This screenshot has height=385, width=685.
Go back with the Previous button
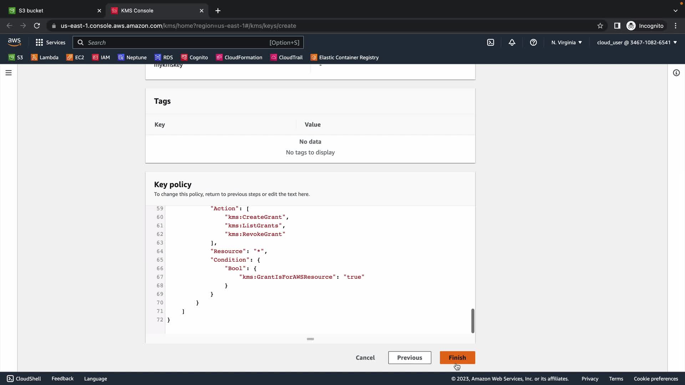click(x=410, y=358)
